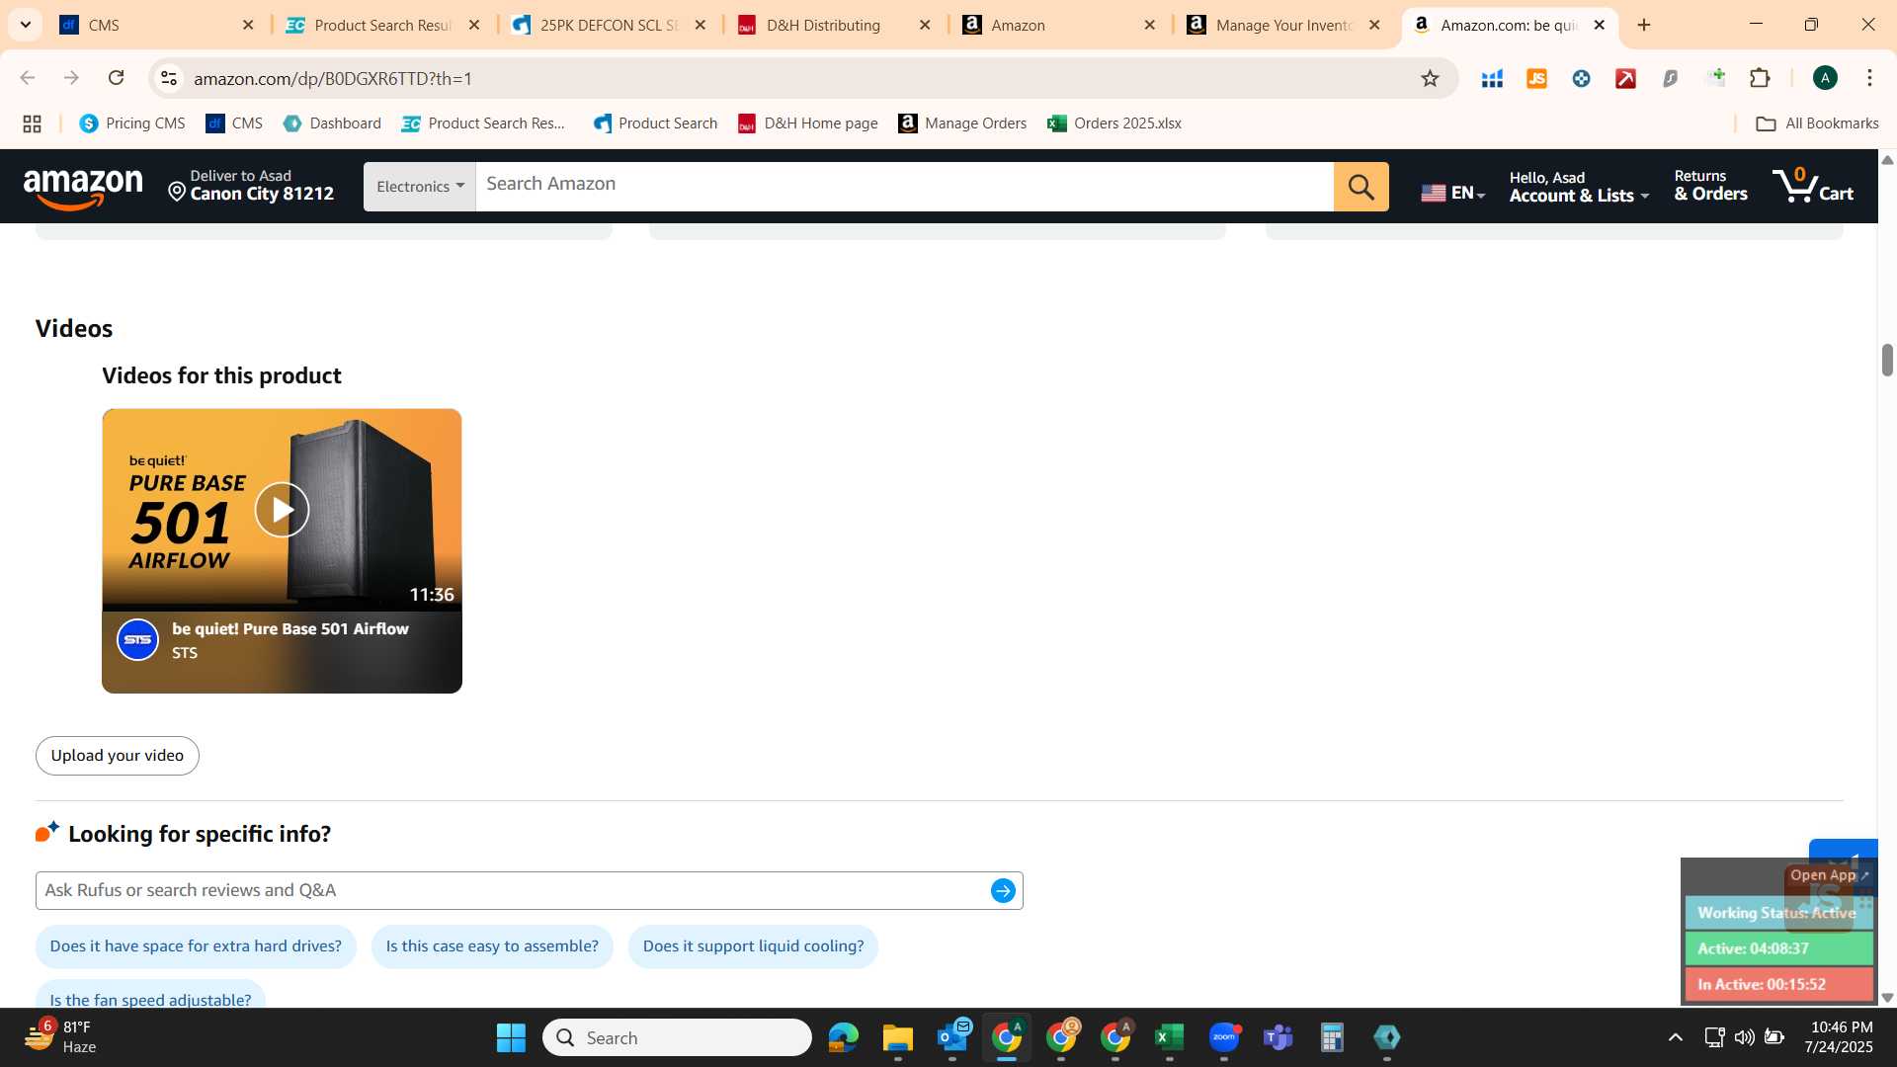Open the D&H Home page bookmark
The width and height of the screenshot is (1897, 1067).
[808, 123]
